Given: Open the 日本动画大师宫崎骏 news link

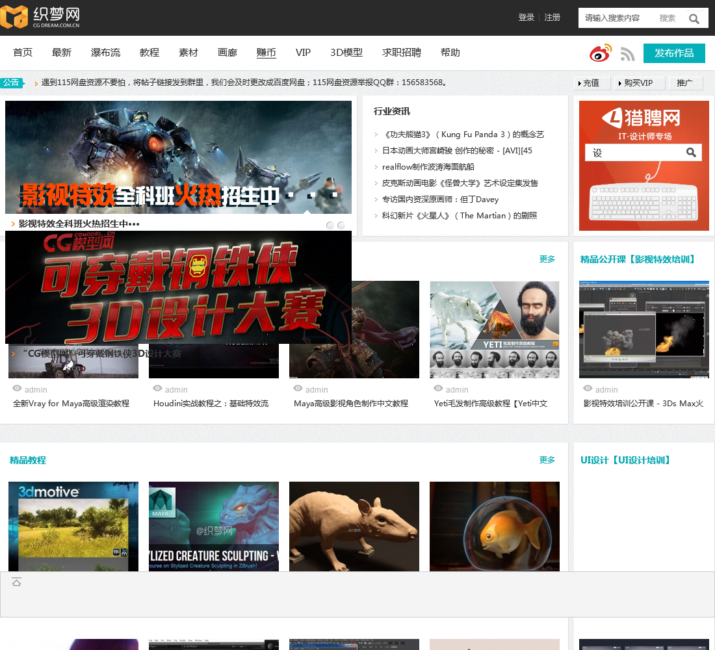Looking at the screenshot, I should (x=457, y=151).
